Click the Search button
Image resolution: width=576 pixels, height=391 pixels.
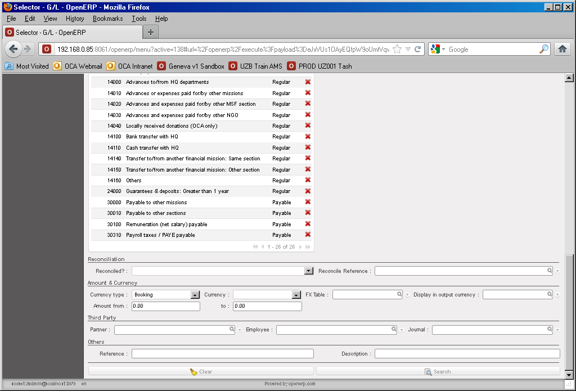tap(438, 371)
